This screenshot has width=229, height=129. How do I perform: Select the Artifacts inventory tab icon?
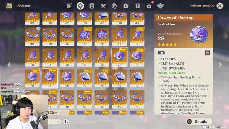pos(80,6)
